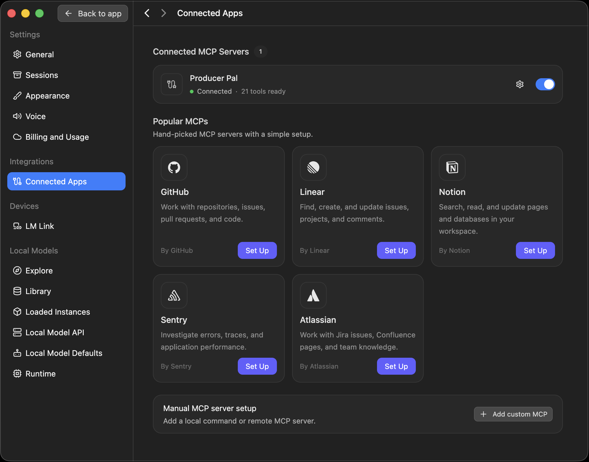Click the '21 tools ready' status text
Viewport: 589px width, 462px height.
click(x=263, y=91)
